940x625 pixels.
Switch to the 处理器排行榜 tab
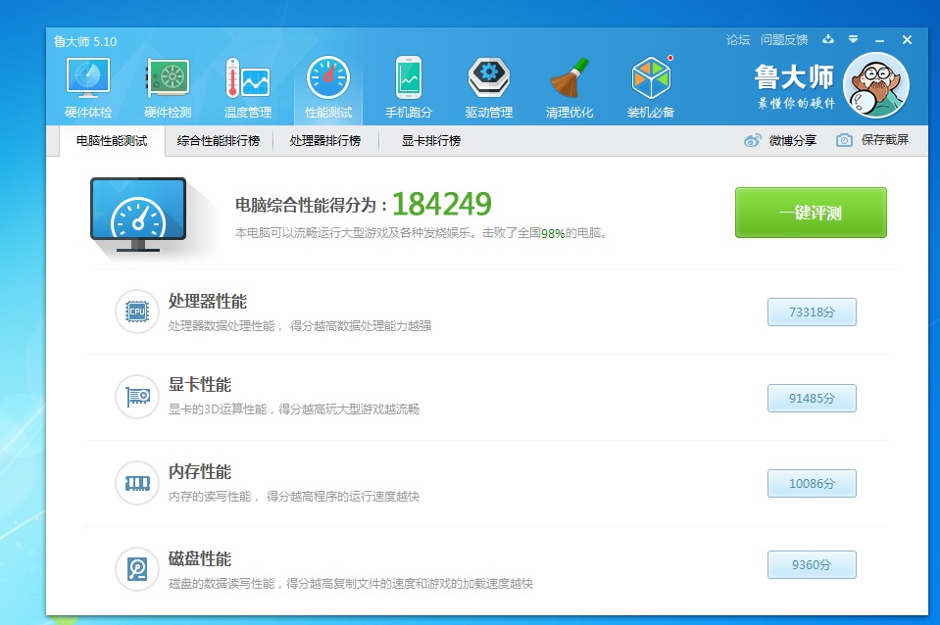(325, 141)
